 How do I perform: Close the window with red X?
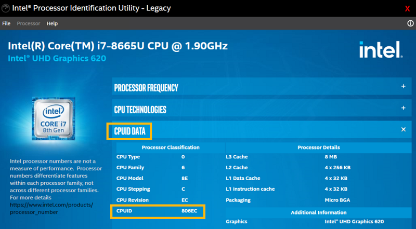coord(407,8)
